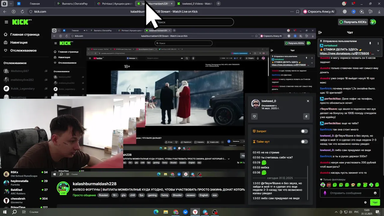Image resolution: width=384 pixels, height=216 pixels.
Task: Click the Russian stream tag
Action: point(103,195)
